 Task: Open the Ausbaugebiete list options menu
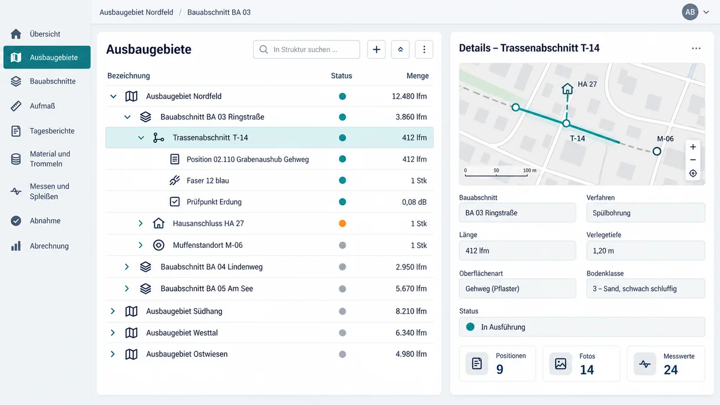424,49
